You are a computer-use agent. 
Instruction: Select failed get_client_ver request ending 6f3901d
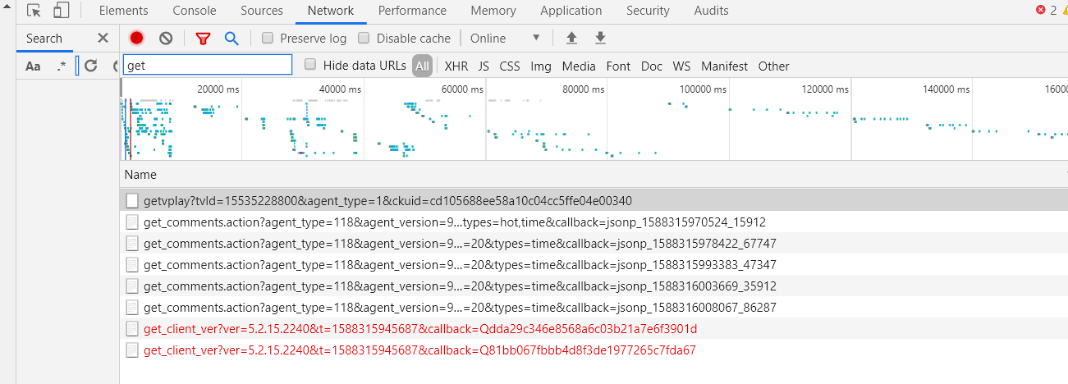click(594, 328)
